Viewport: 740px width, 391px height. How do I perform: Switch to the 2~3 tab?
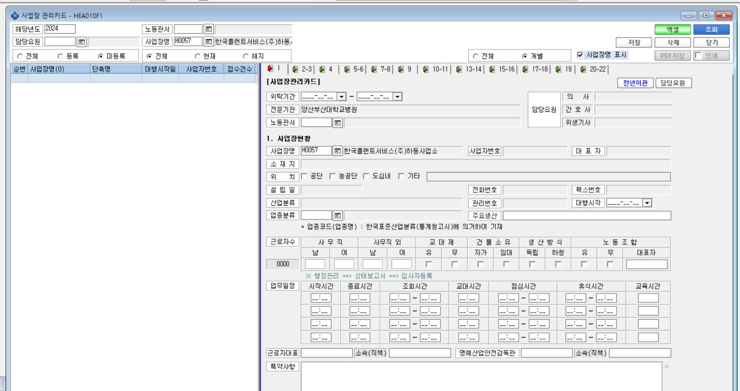point(302,69)
